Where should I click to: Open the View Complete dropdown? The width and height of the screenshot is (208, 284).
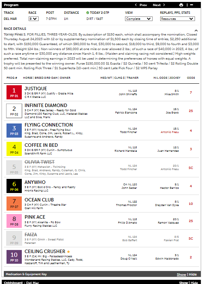139,19
